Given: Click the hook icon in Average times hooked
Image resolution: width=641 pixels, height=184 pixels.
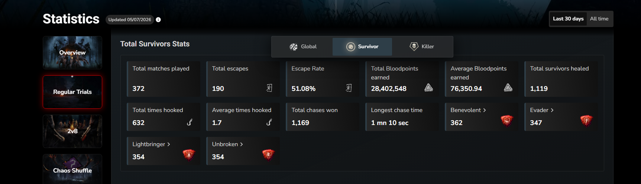Looking at the screenshot, I should 269,122.
